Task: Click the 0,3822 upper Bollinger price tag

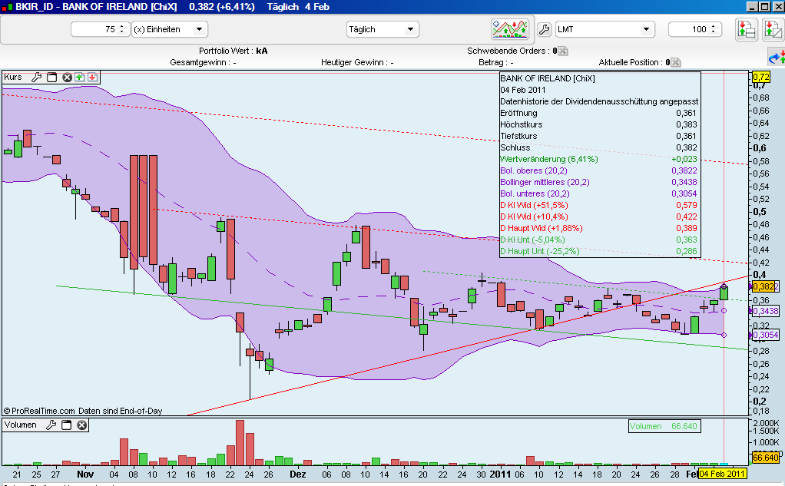Action: tap(766, 286)
